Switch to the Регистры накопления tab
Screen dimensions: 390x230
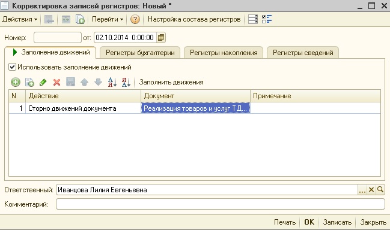224,53
